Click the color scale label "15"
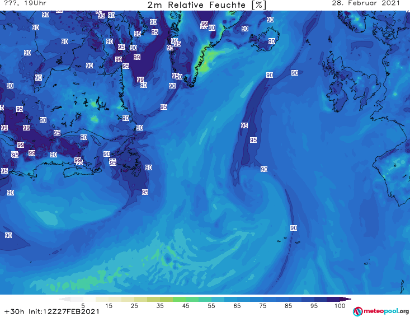 click(x=109, y=305)
